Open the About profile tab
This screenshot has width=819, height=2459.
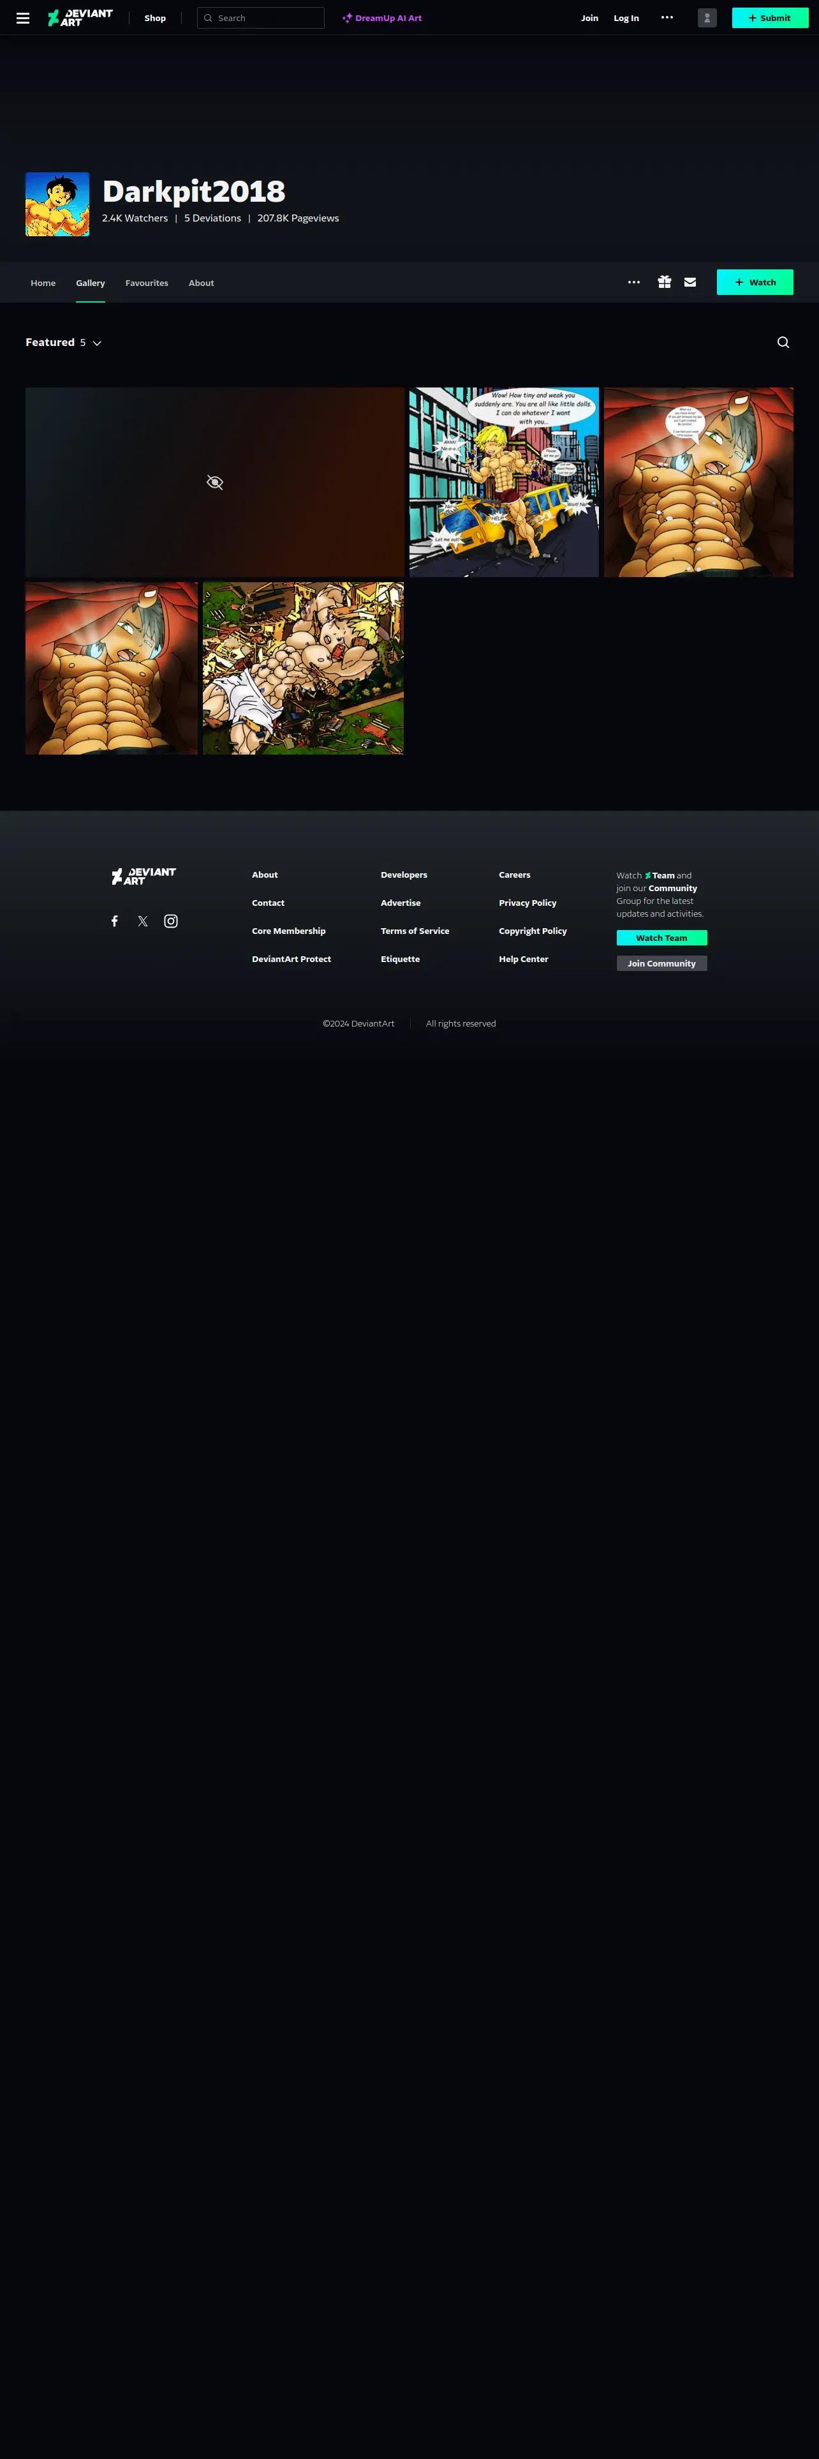pyautogui.click(x=201, y=283)
